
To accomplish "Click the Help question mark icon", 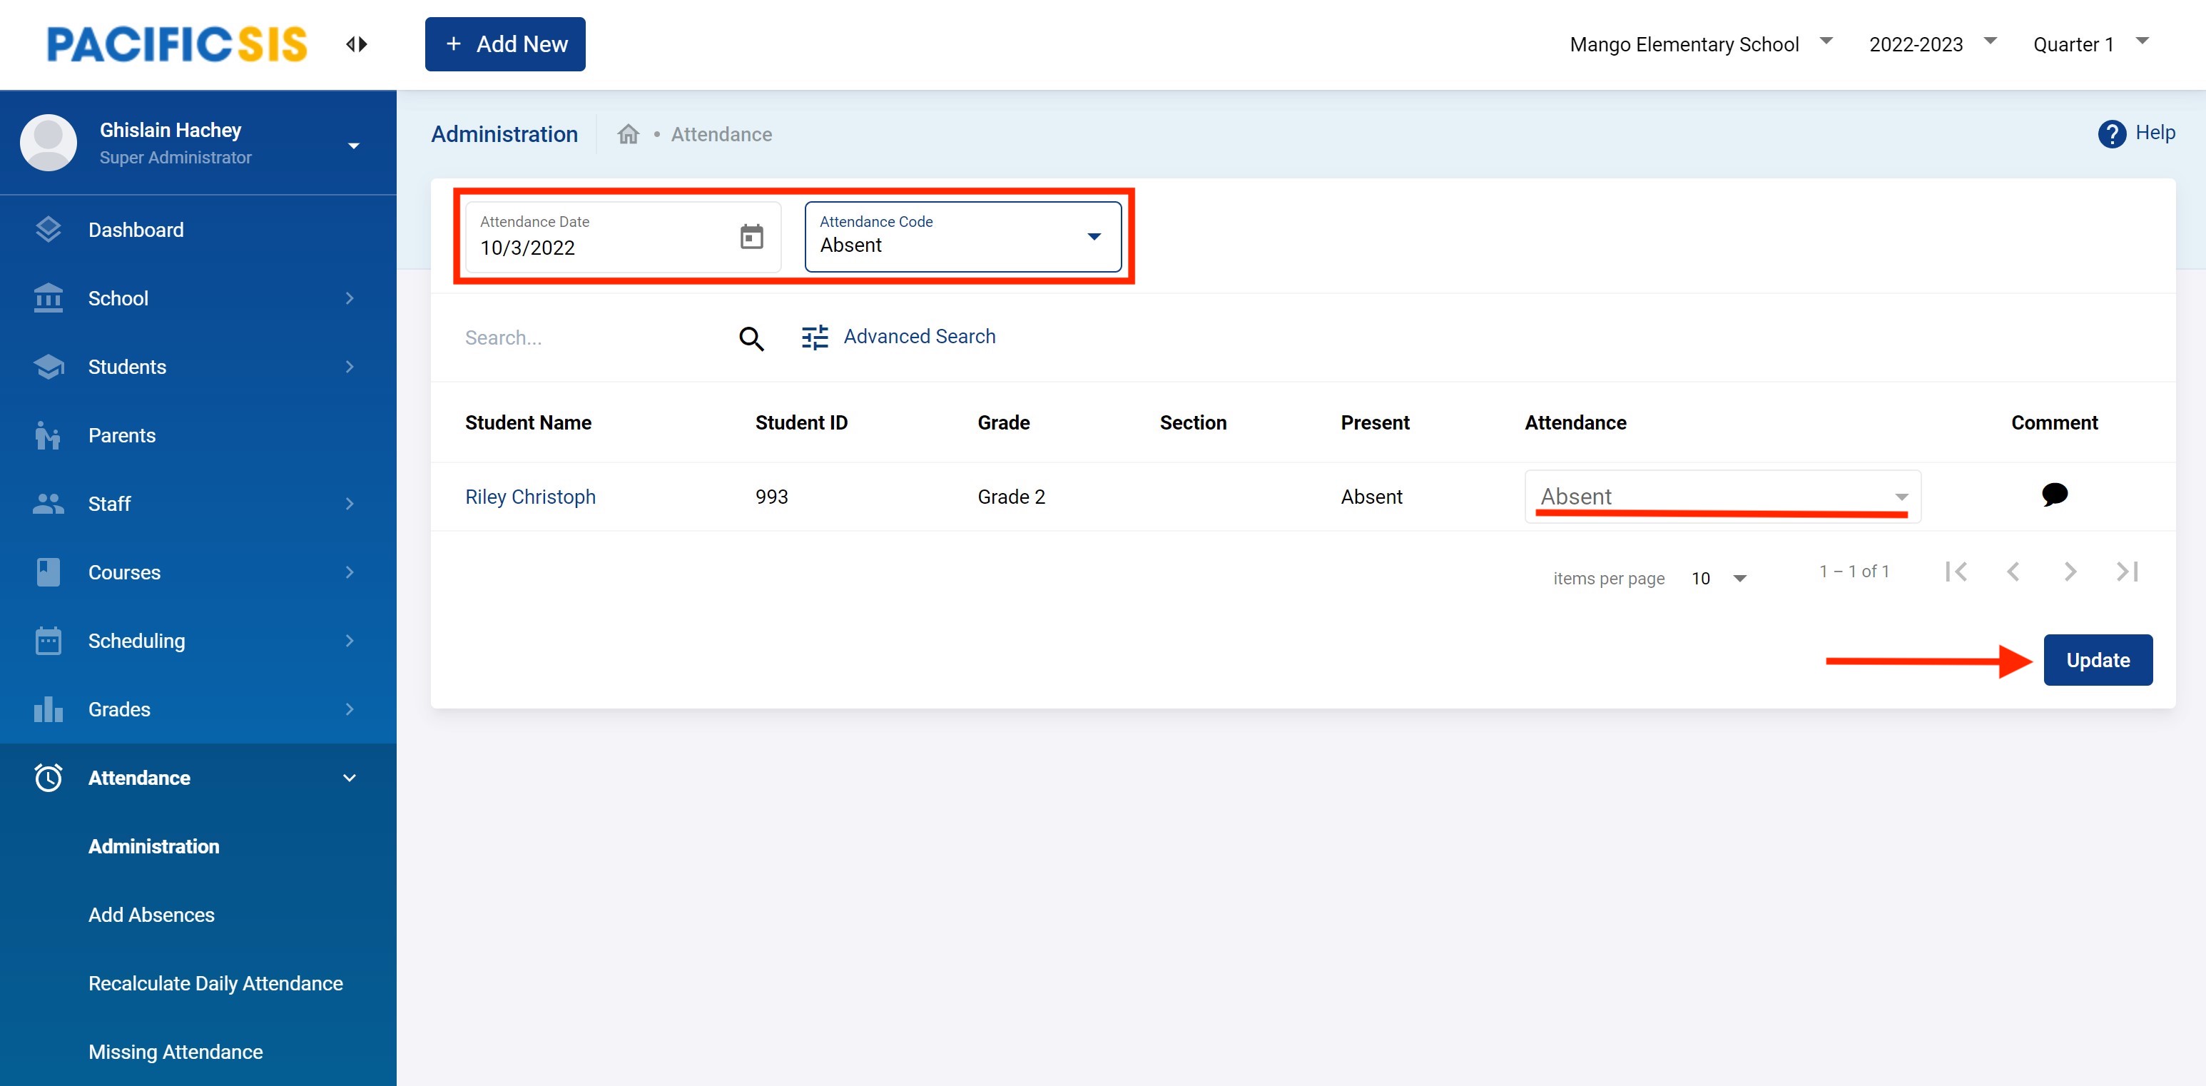I will point(2111,133).
